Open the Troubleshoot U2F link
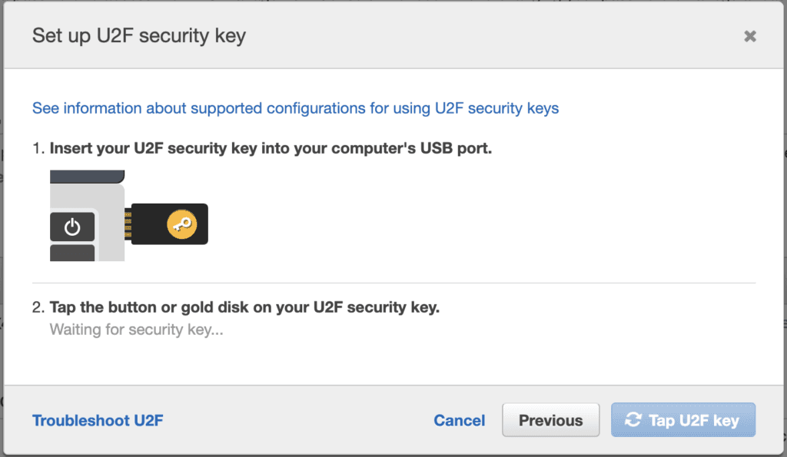The width and height of the screenshot is (787, 457). (98, 420)
